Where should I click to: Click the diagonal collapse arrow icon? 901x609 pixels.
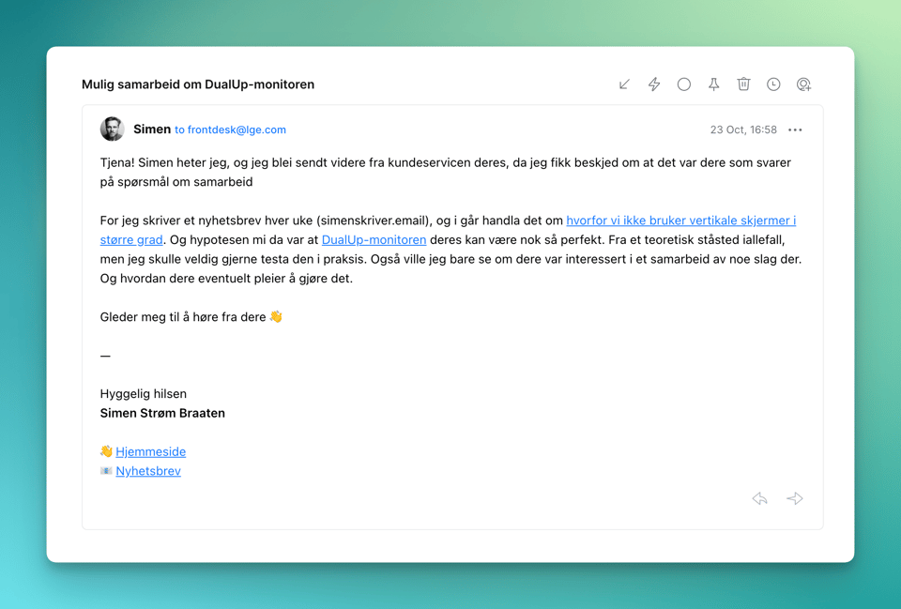pyautogui.click(x=624, y=84)
